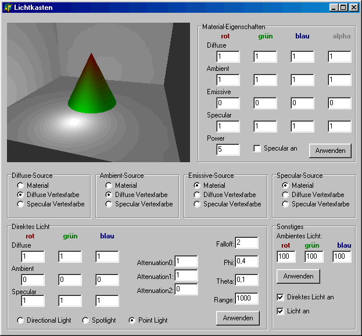Pick Specular Vertexfarbe under Specular-Source

point(286,204)
